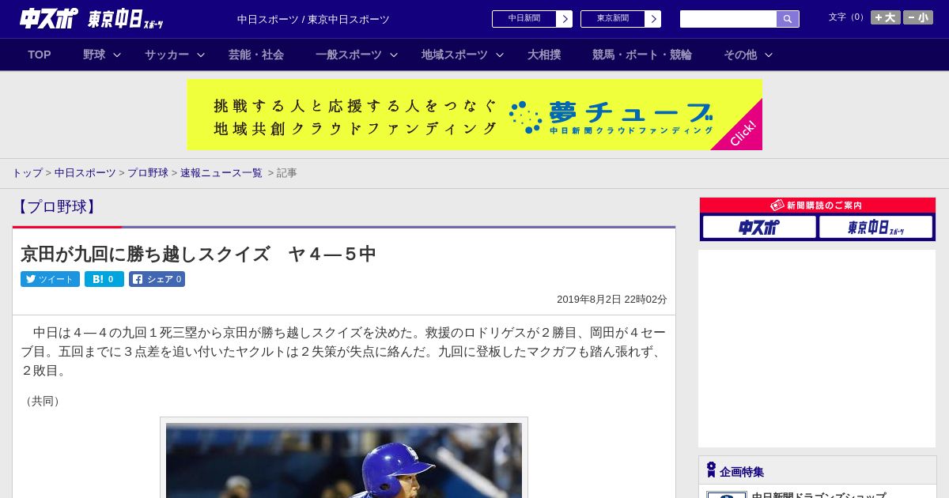Click the 夢チューブ crowdfunding banner
This screenshot has width=949, height=498.
coord(475,115)
